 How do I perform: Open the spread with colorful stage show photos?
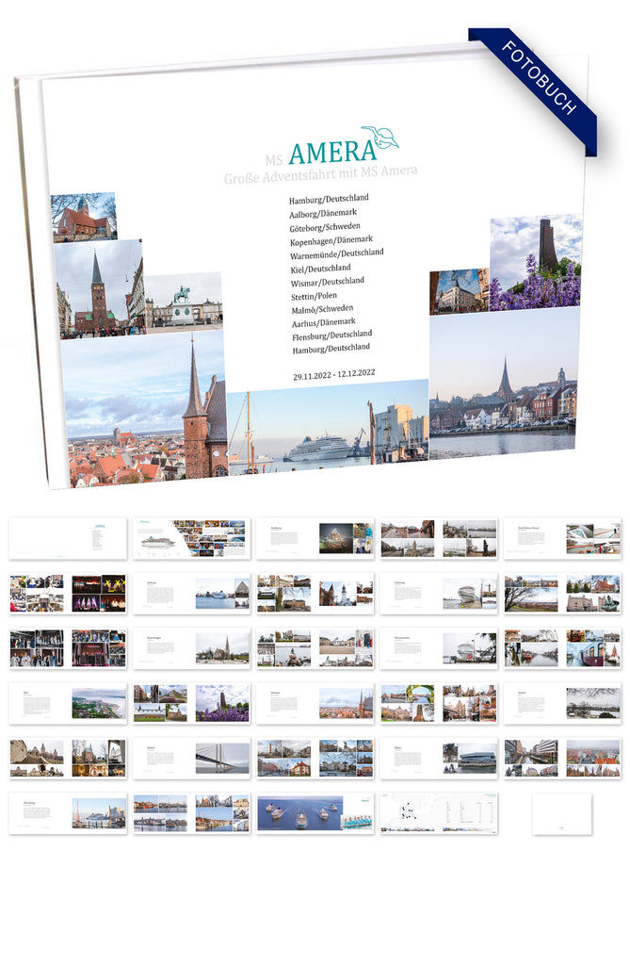[x=68, y=594]
